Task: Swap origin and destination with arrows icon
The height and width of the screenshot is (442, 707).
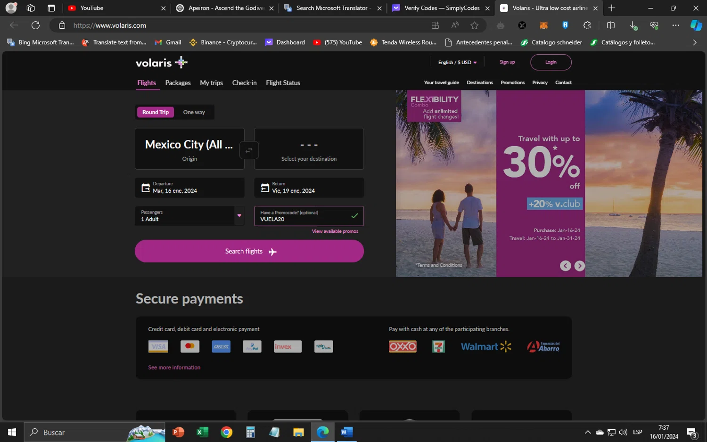Action: 249,151
